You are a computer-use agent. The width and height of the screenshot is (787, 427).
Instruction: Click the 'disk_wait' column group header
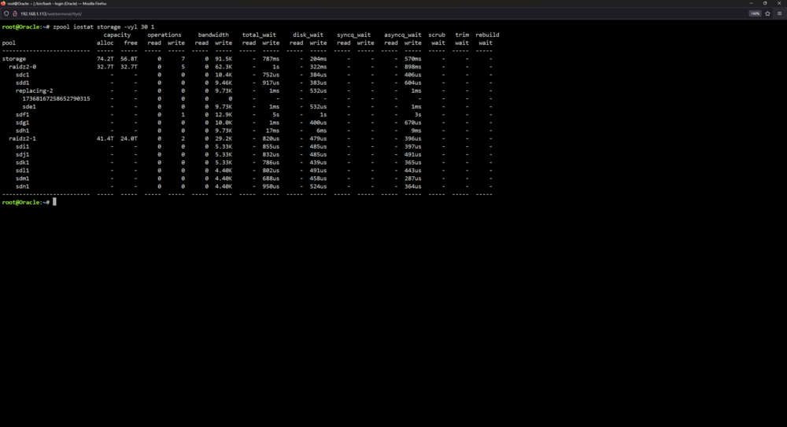coord(309,35)
